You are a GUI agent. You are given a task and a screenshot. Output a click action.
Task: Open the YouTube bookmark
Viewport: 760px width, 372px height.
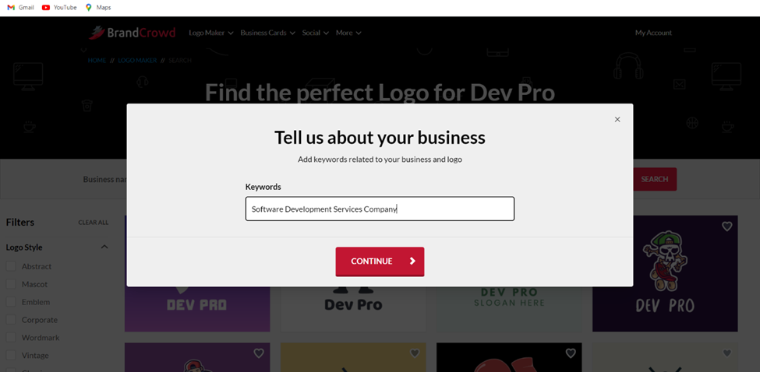[x=59, y=7]
